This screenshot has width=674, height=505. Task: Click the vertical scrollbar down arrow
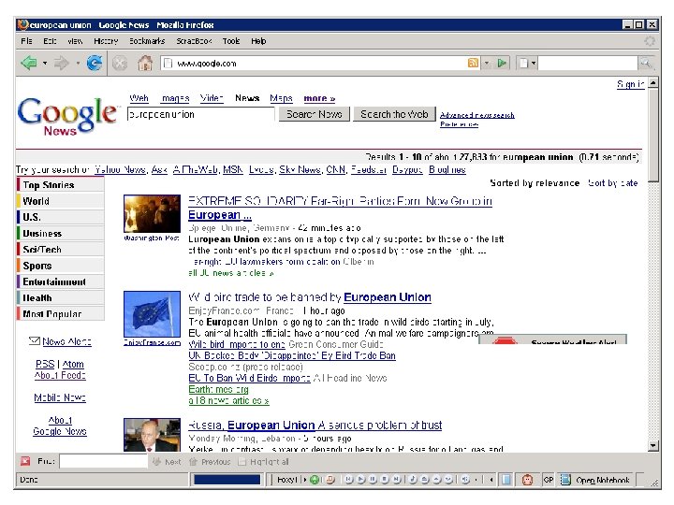tap(653, 446)
